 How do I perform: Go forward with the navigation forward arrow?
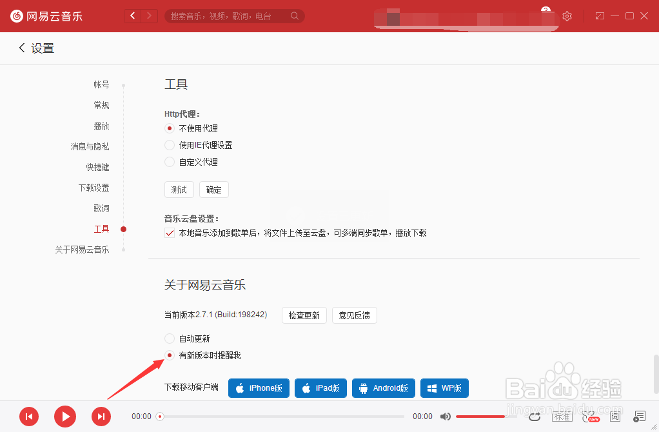149,16
